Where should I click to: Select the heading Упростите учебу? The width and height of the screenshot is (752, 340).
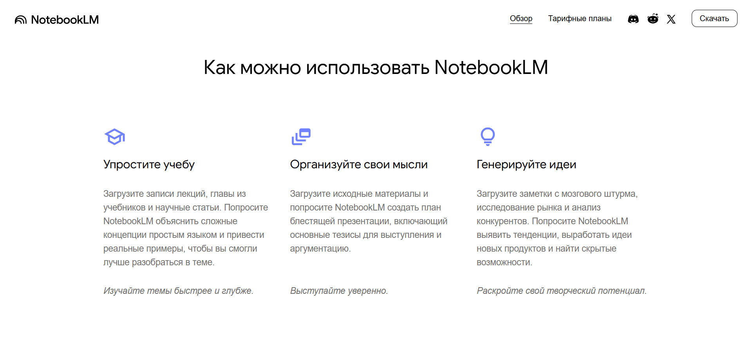[x=149, y=164]
